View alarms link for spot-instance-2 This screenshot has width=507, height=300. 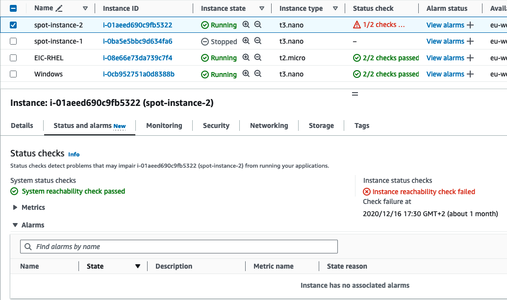click(445, 25)
